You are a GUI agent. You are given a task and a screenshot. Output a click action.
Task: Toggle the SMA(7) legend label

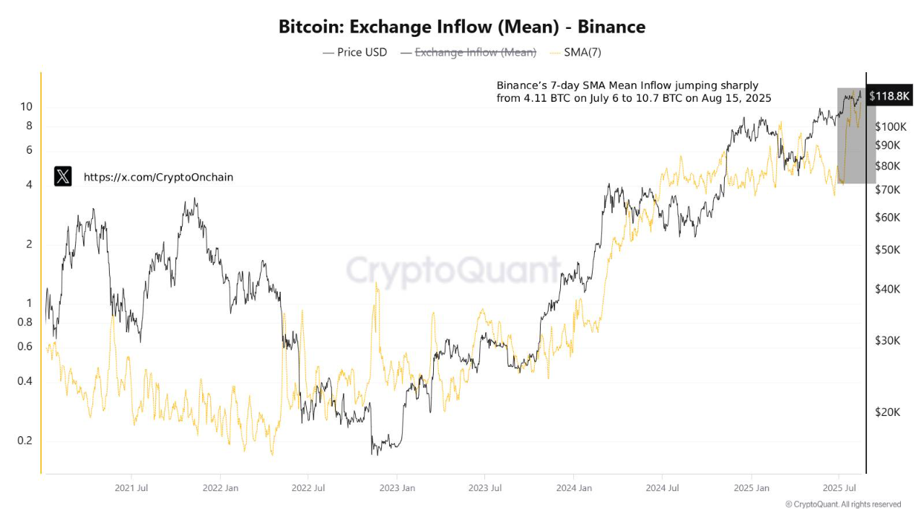[x=582, y=52]
